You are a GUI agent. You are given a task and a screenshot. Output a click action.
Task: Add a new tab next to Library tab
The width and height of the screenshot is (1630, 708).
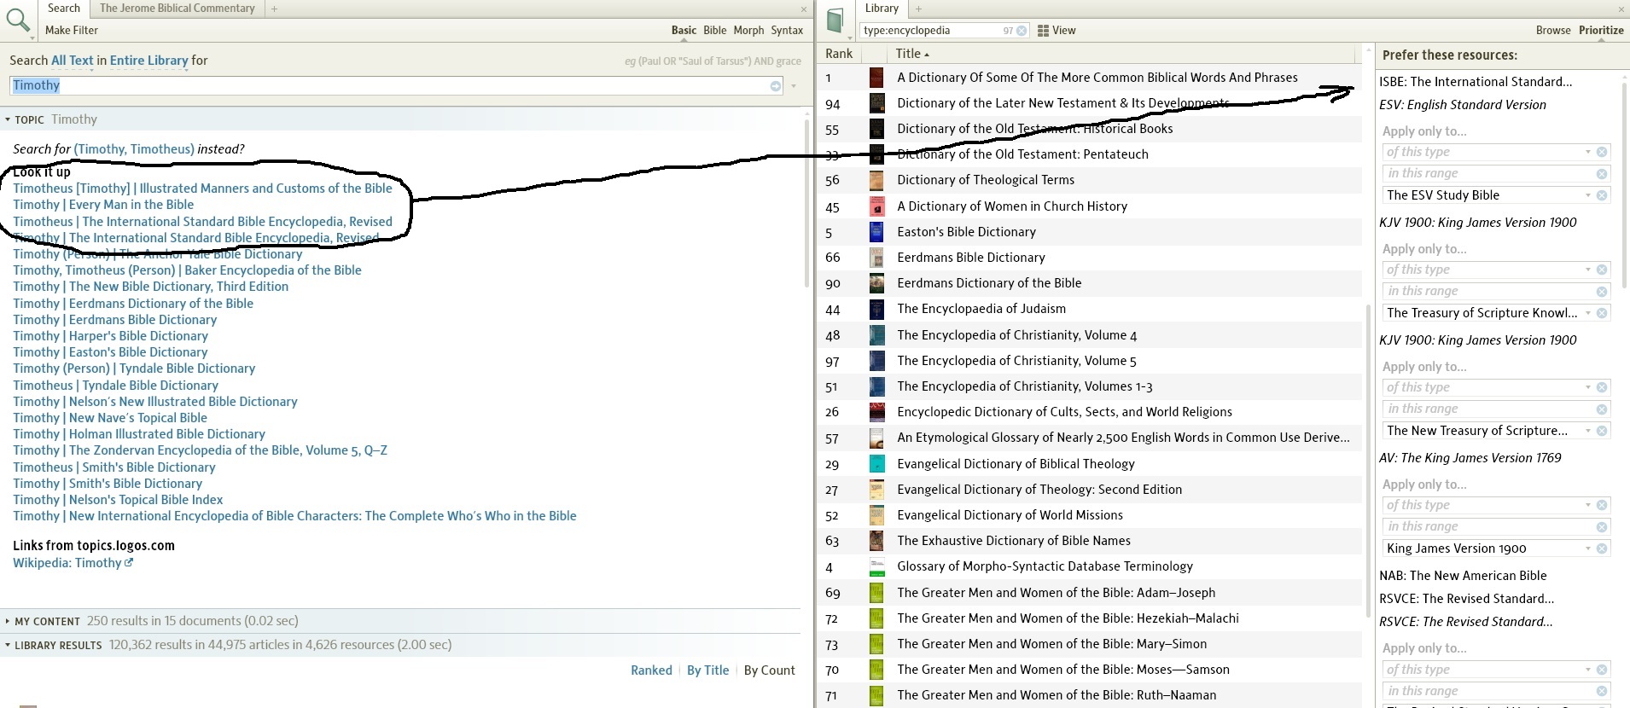tap(919, 9)
